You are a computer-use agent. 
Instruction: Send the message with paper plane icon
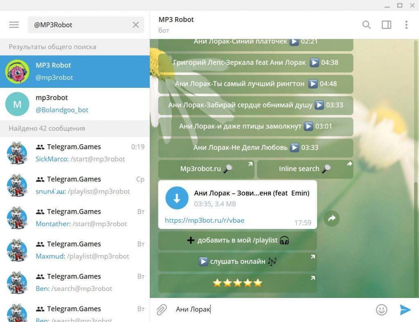coord(405,309)
